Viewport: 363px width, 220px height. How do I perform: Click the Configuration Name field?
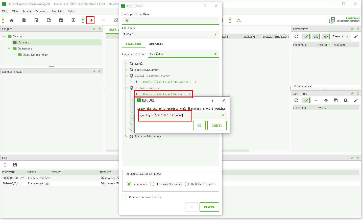(x=171, y=21)
